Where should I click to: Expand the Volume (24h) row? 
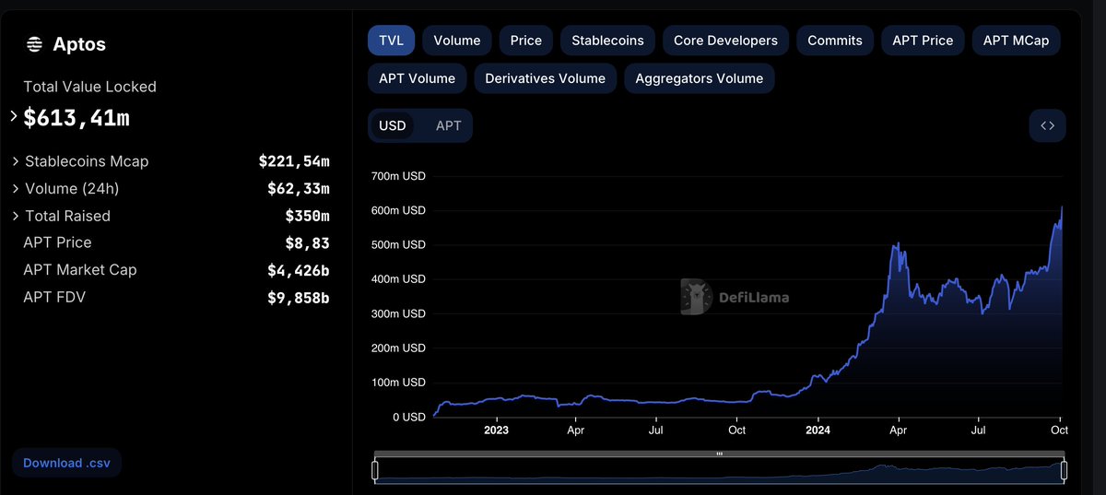(x=16, y=189)
